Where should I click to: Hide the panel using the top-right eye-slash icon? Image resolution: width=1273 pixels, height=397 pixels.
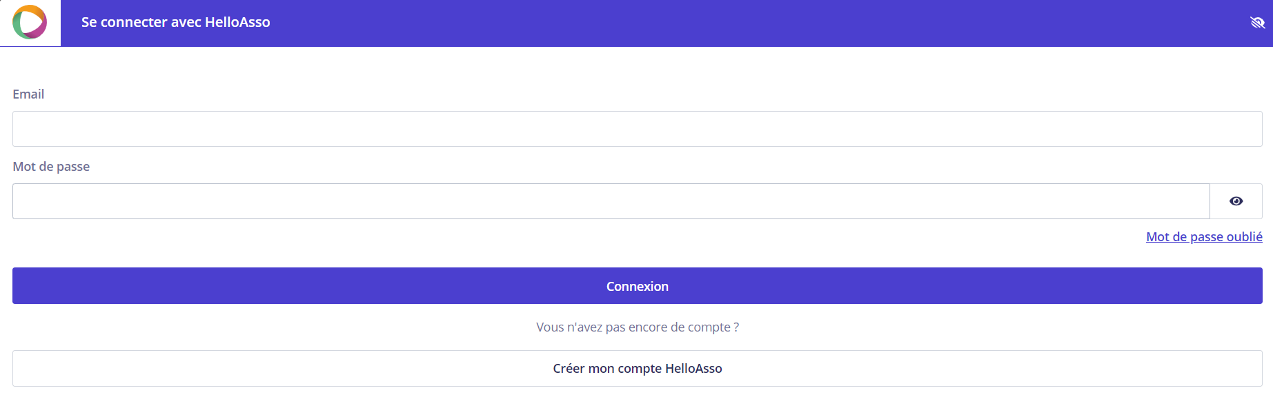pos(1257,23)
